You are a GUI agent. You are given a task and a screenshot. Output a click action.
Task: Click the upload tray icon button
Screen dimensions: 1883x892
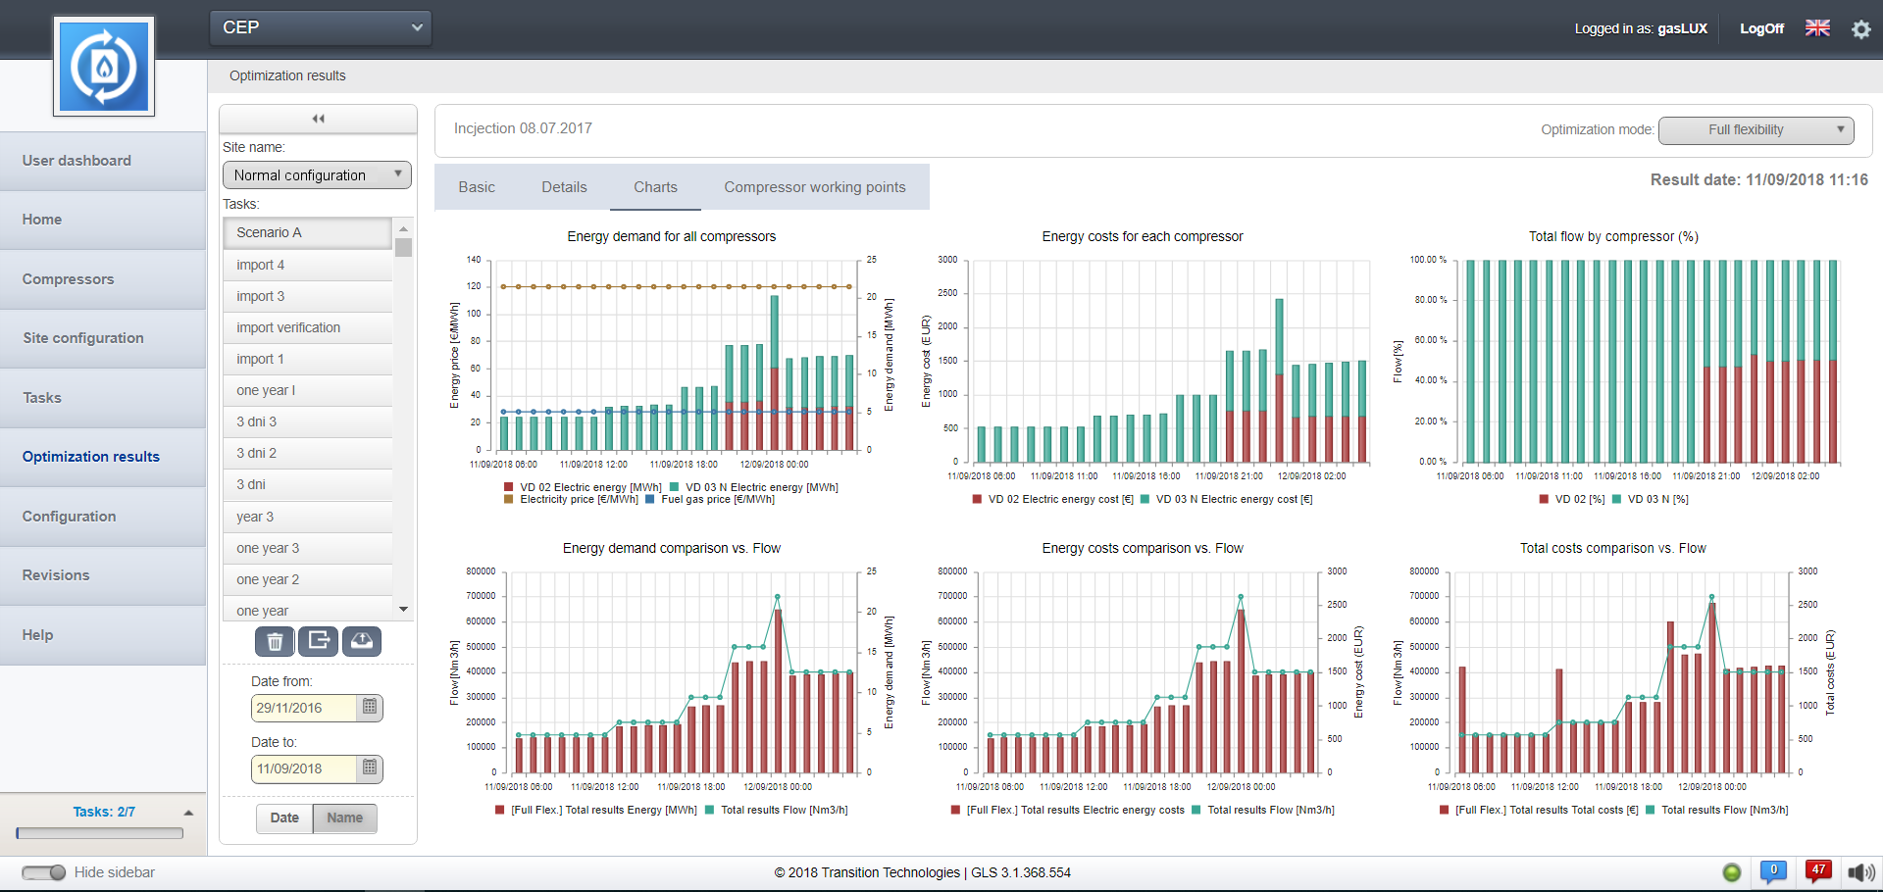pos(362,641)
